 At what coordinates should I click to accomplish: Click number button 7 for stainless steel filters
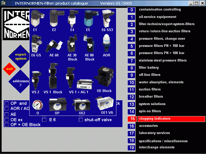[132, 61]
